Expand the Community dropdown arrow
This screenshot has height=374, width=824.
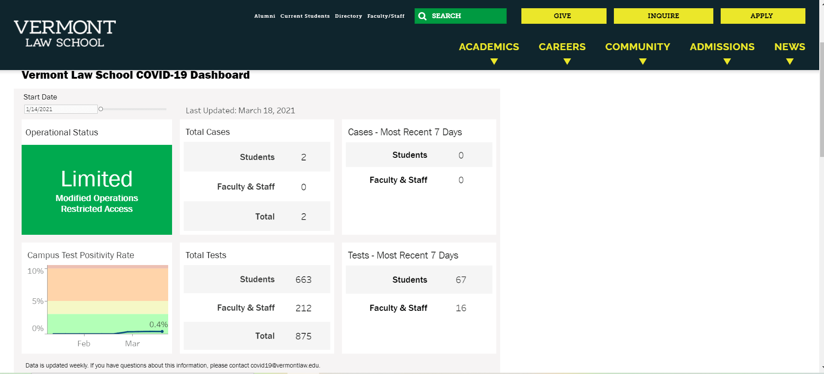(643, 62)
